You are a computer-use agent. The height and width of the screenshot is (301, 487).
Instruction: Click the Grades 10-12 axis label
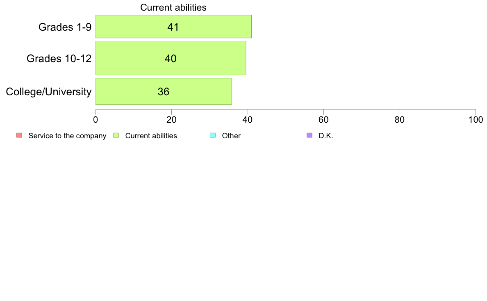click(x=59, y=58)
